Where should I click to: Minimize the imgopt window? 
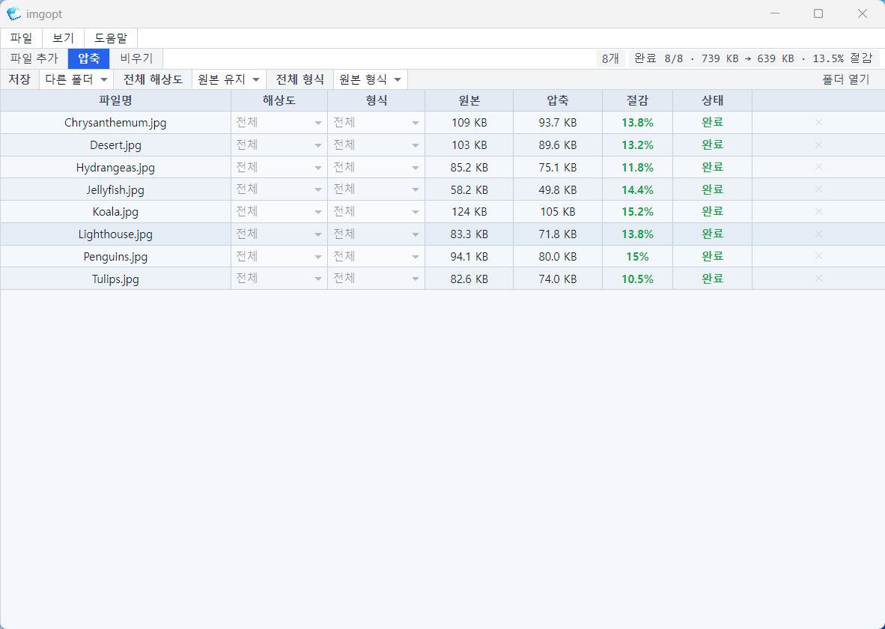[x=774, y=13]
